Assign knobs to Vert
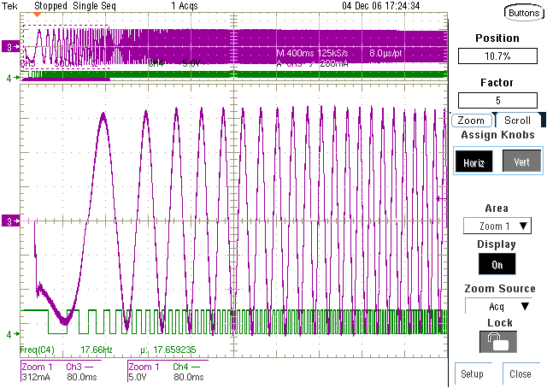Viewport: 547px width, 388px height. click(x=521, y=161)
